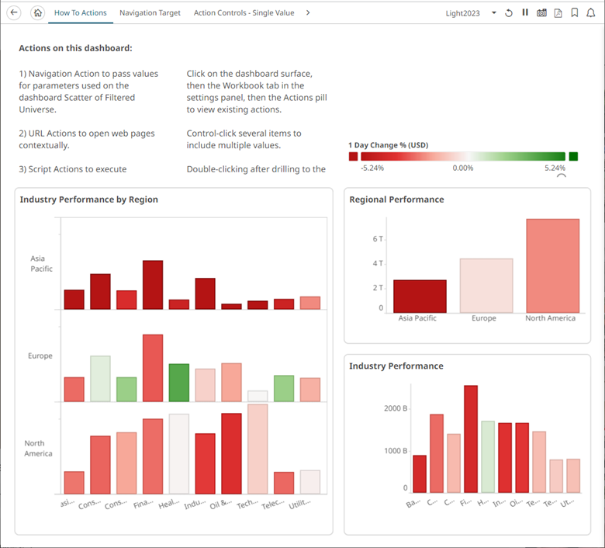Open the bookmarks icon
This screenshot has height=548, width=605.
click(575, 12)
